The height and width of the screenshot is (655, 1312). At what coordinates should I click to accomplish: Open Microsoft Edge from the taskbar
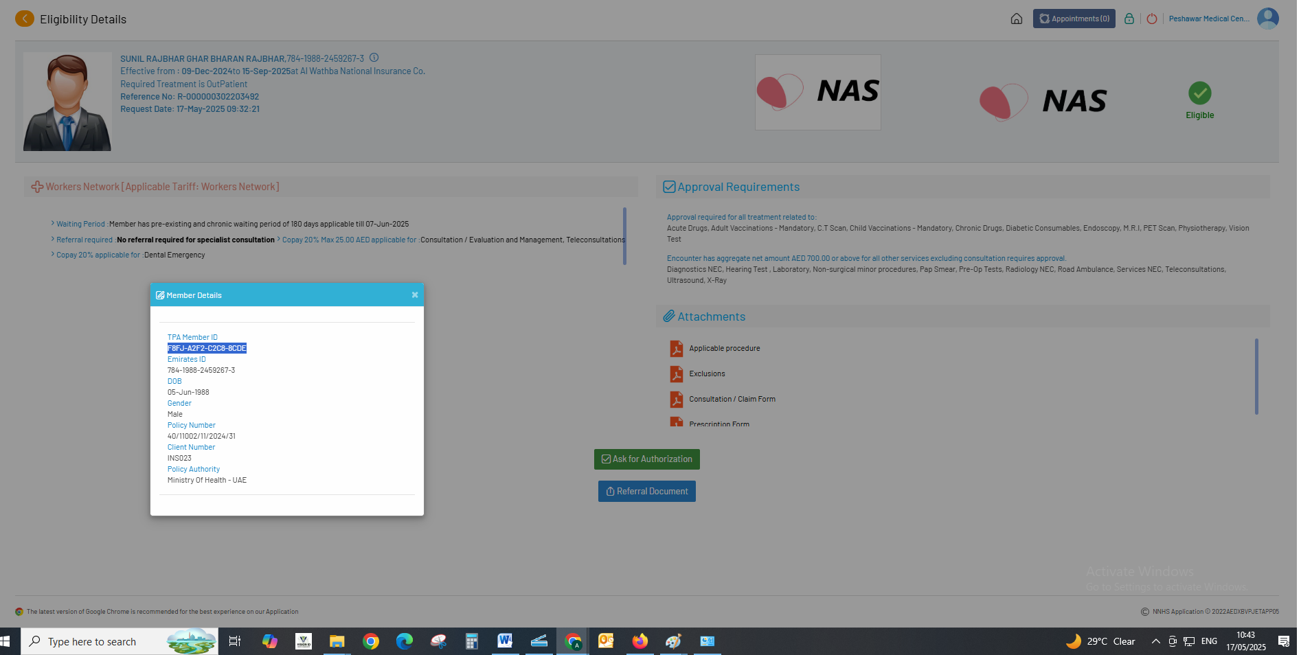[405, 641]
